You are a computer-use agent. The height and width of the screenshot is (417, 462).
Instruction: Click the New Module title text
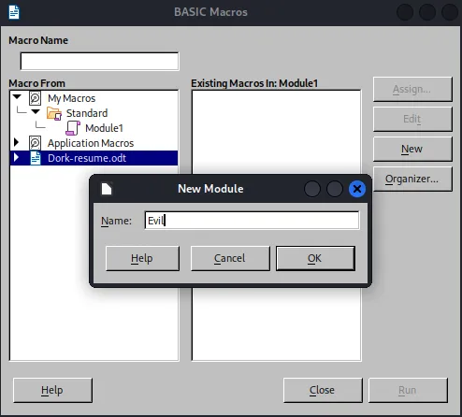tap(210, 189)
